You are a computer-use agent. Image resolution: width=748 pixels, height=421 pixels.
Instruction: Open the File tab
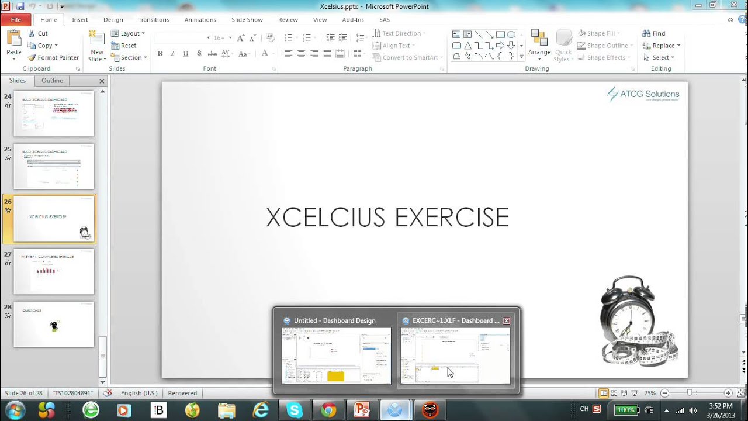pos(16,19)
